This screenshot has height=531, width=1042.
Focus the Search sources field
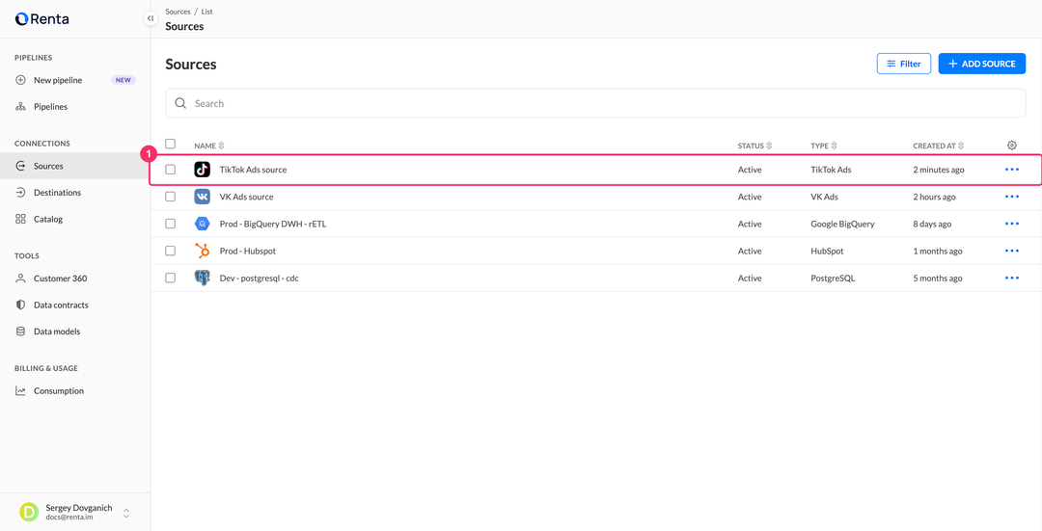click(595, 103)
